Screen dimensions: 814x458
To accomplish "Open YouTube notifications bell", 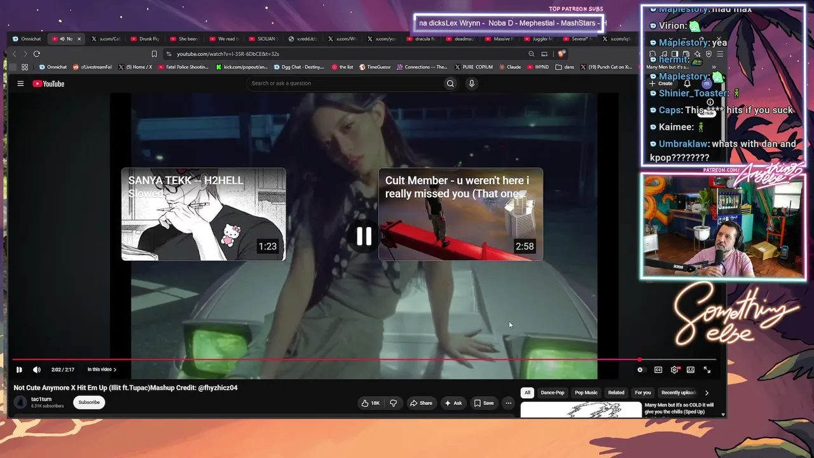I will click(x=687, y=83).
